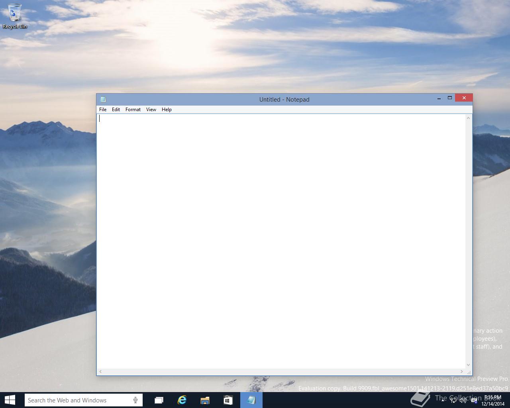510x408 pixels.
Task: Show hidden system tray icons
Action: (443, 400)
